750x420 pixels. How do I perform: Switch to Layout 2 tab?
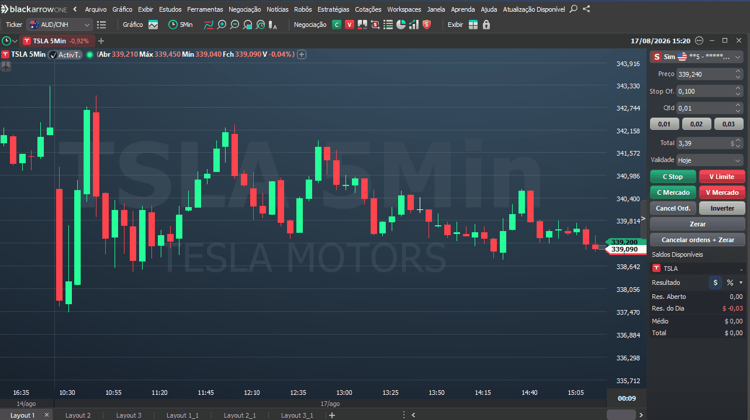(78, 415)
